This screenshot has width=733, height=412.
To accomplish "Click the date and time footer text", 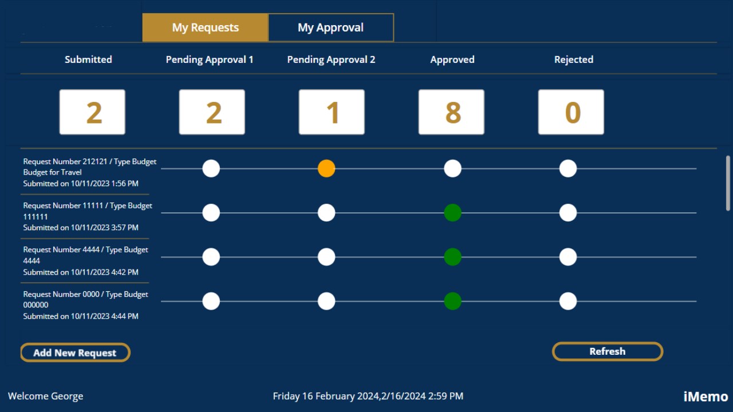I will tap(368, 396).
